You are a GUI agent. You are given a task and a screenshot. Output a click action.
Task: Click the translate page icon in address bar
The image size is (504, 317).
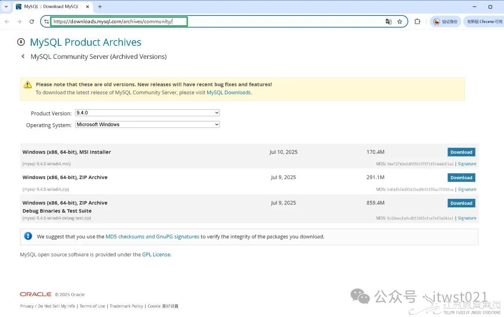388,21
